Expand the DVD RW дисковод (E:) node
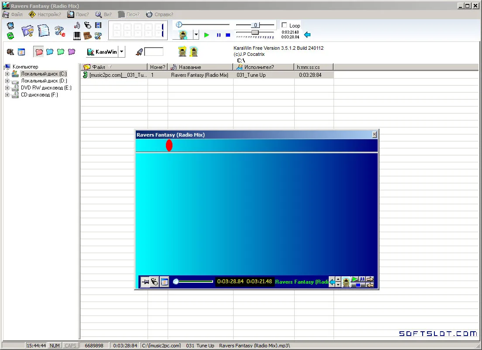Image resolution: width=482 pixels, height=350 pixels. coord(7,88)
